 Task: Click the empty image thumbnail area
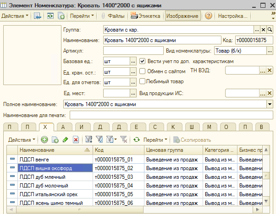(x=32, y=55)
